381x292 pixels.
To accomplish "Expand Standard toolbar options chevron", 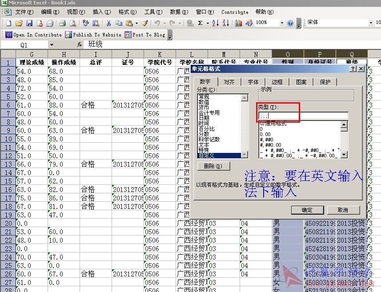I will pyautogui.click(x=299, y=24).
